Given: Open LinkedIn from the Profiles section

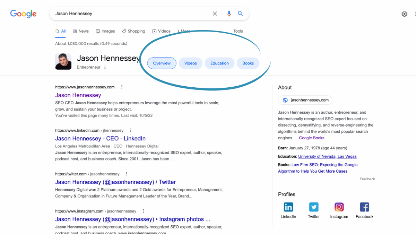Looking at the screenshot, I should [288, 207].
